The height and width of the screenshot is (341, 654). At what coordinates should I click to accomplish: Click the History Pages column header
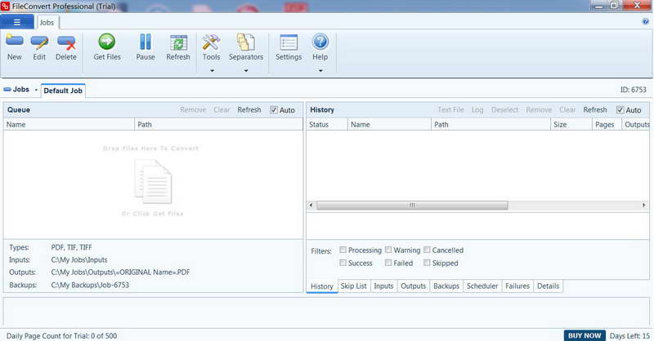point(607,125)
